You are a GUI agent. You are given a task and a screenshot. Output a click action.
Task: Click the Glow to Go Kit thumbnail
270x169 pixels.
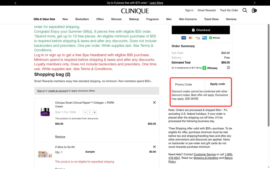45,154
